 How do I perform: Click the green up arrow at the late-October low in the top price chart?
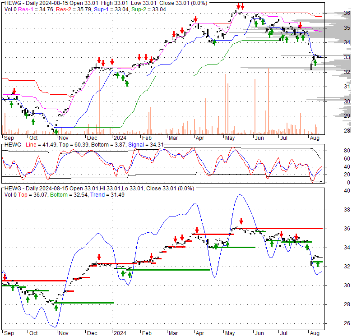click(56, 131)
